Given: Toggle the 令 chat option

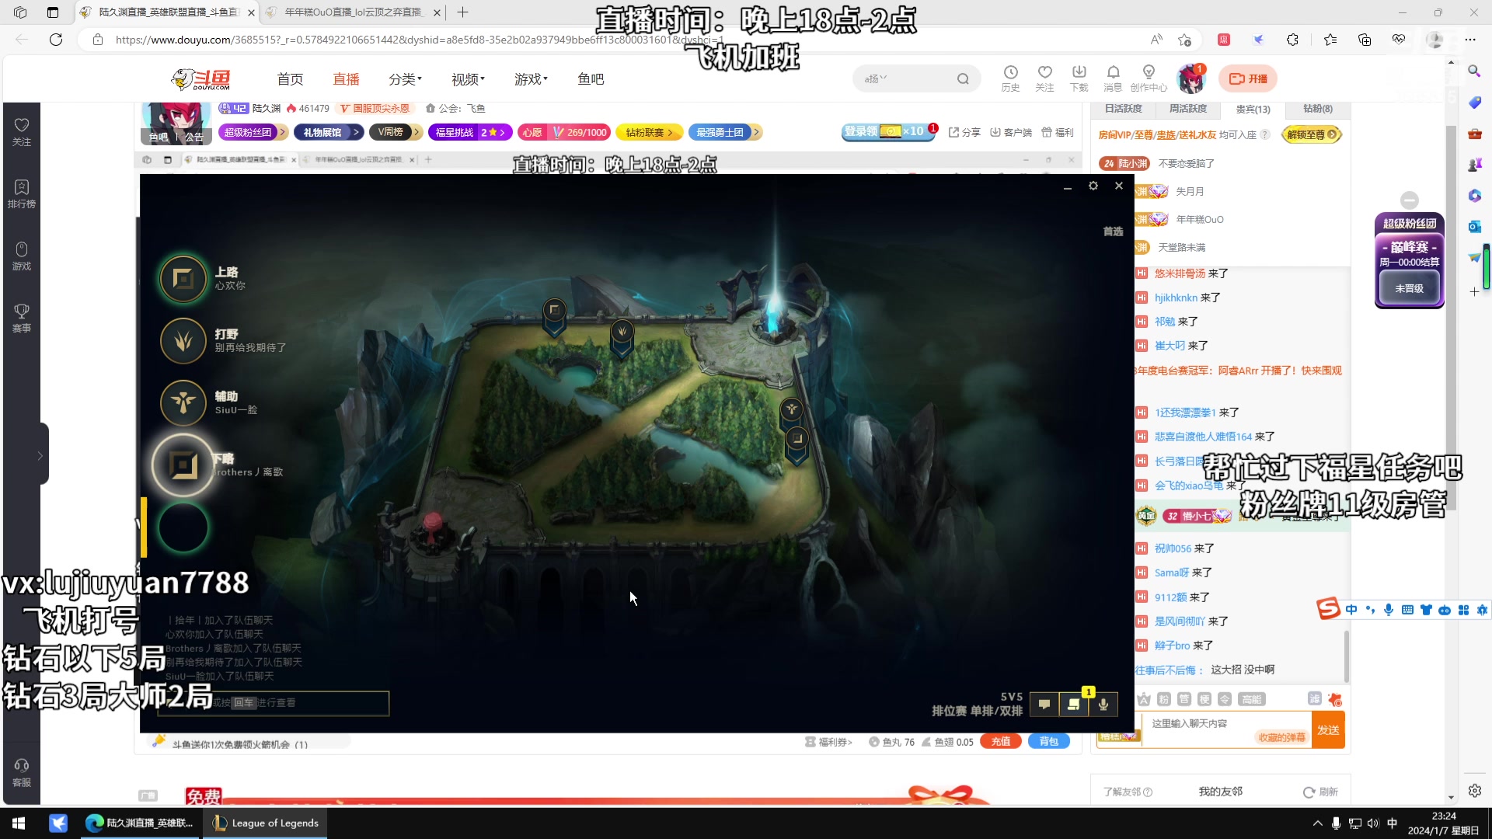Looking at the screenshot, I should (x=1224, y=699).
